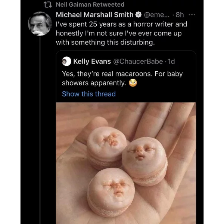Click the horror writer tweet text
This screenshot has width=224, height=224.
click(x=121, y=33)
